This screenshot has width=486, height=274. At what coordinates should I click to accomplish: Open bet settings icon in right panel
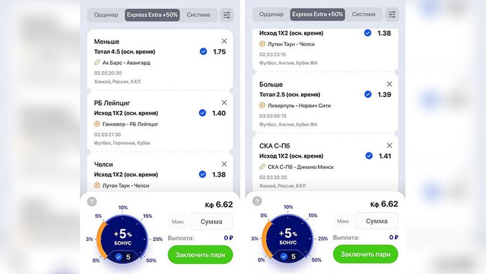392,14
